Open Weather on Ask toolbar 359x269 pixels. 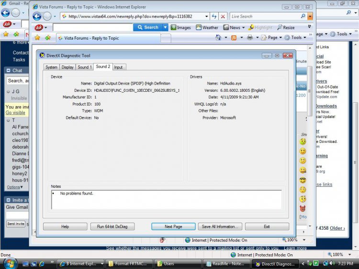click(207, 27)
